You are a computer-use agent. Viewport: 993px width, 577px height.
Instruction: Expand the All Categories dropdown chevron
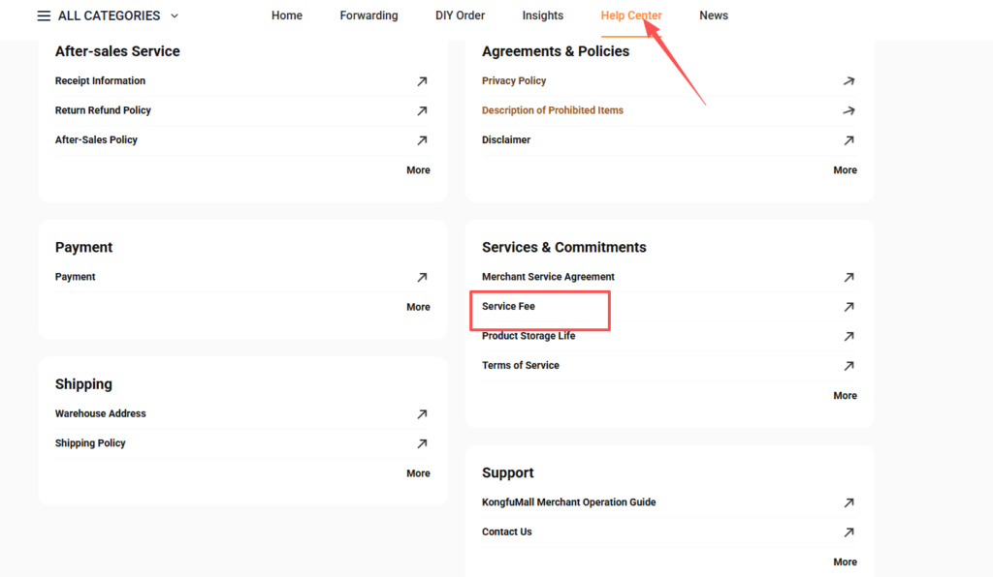pyautogui.click(x=175, y=15)
